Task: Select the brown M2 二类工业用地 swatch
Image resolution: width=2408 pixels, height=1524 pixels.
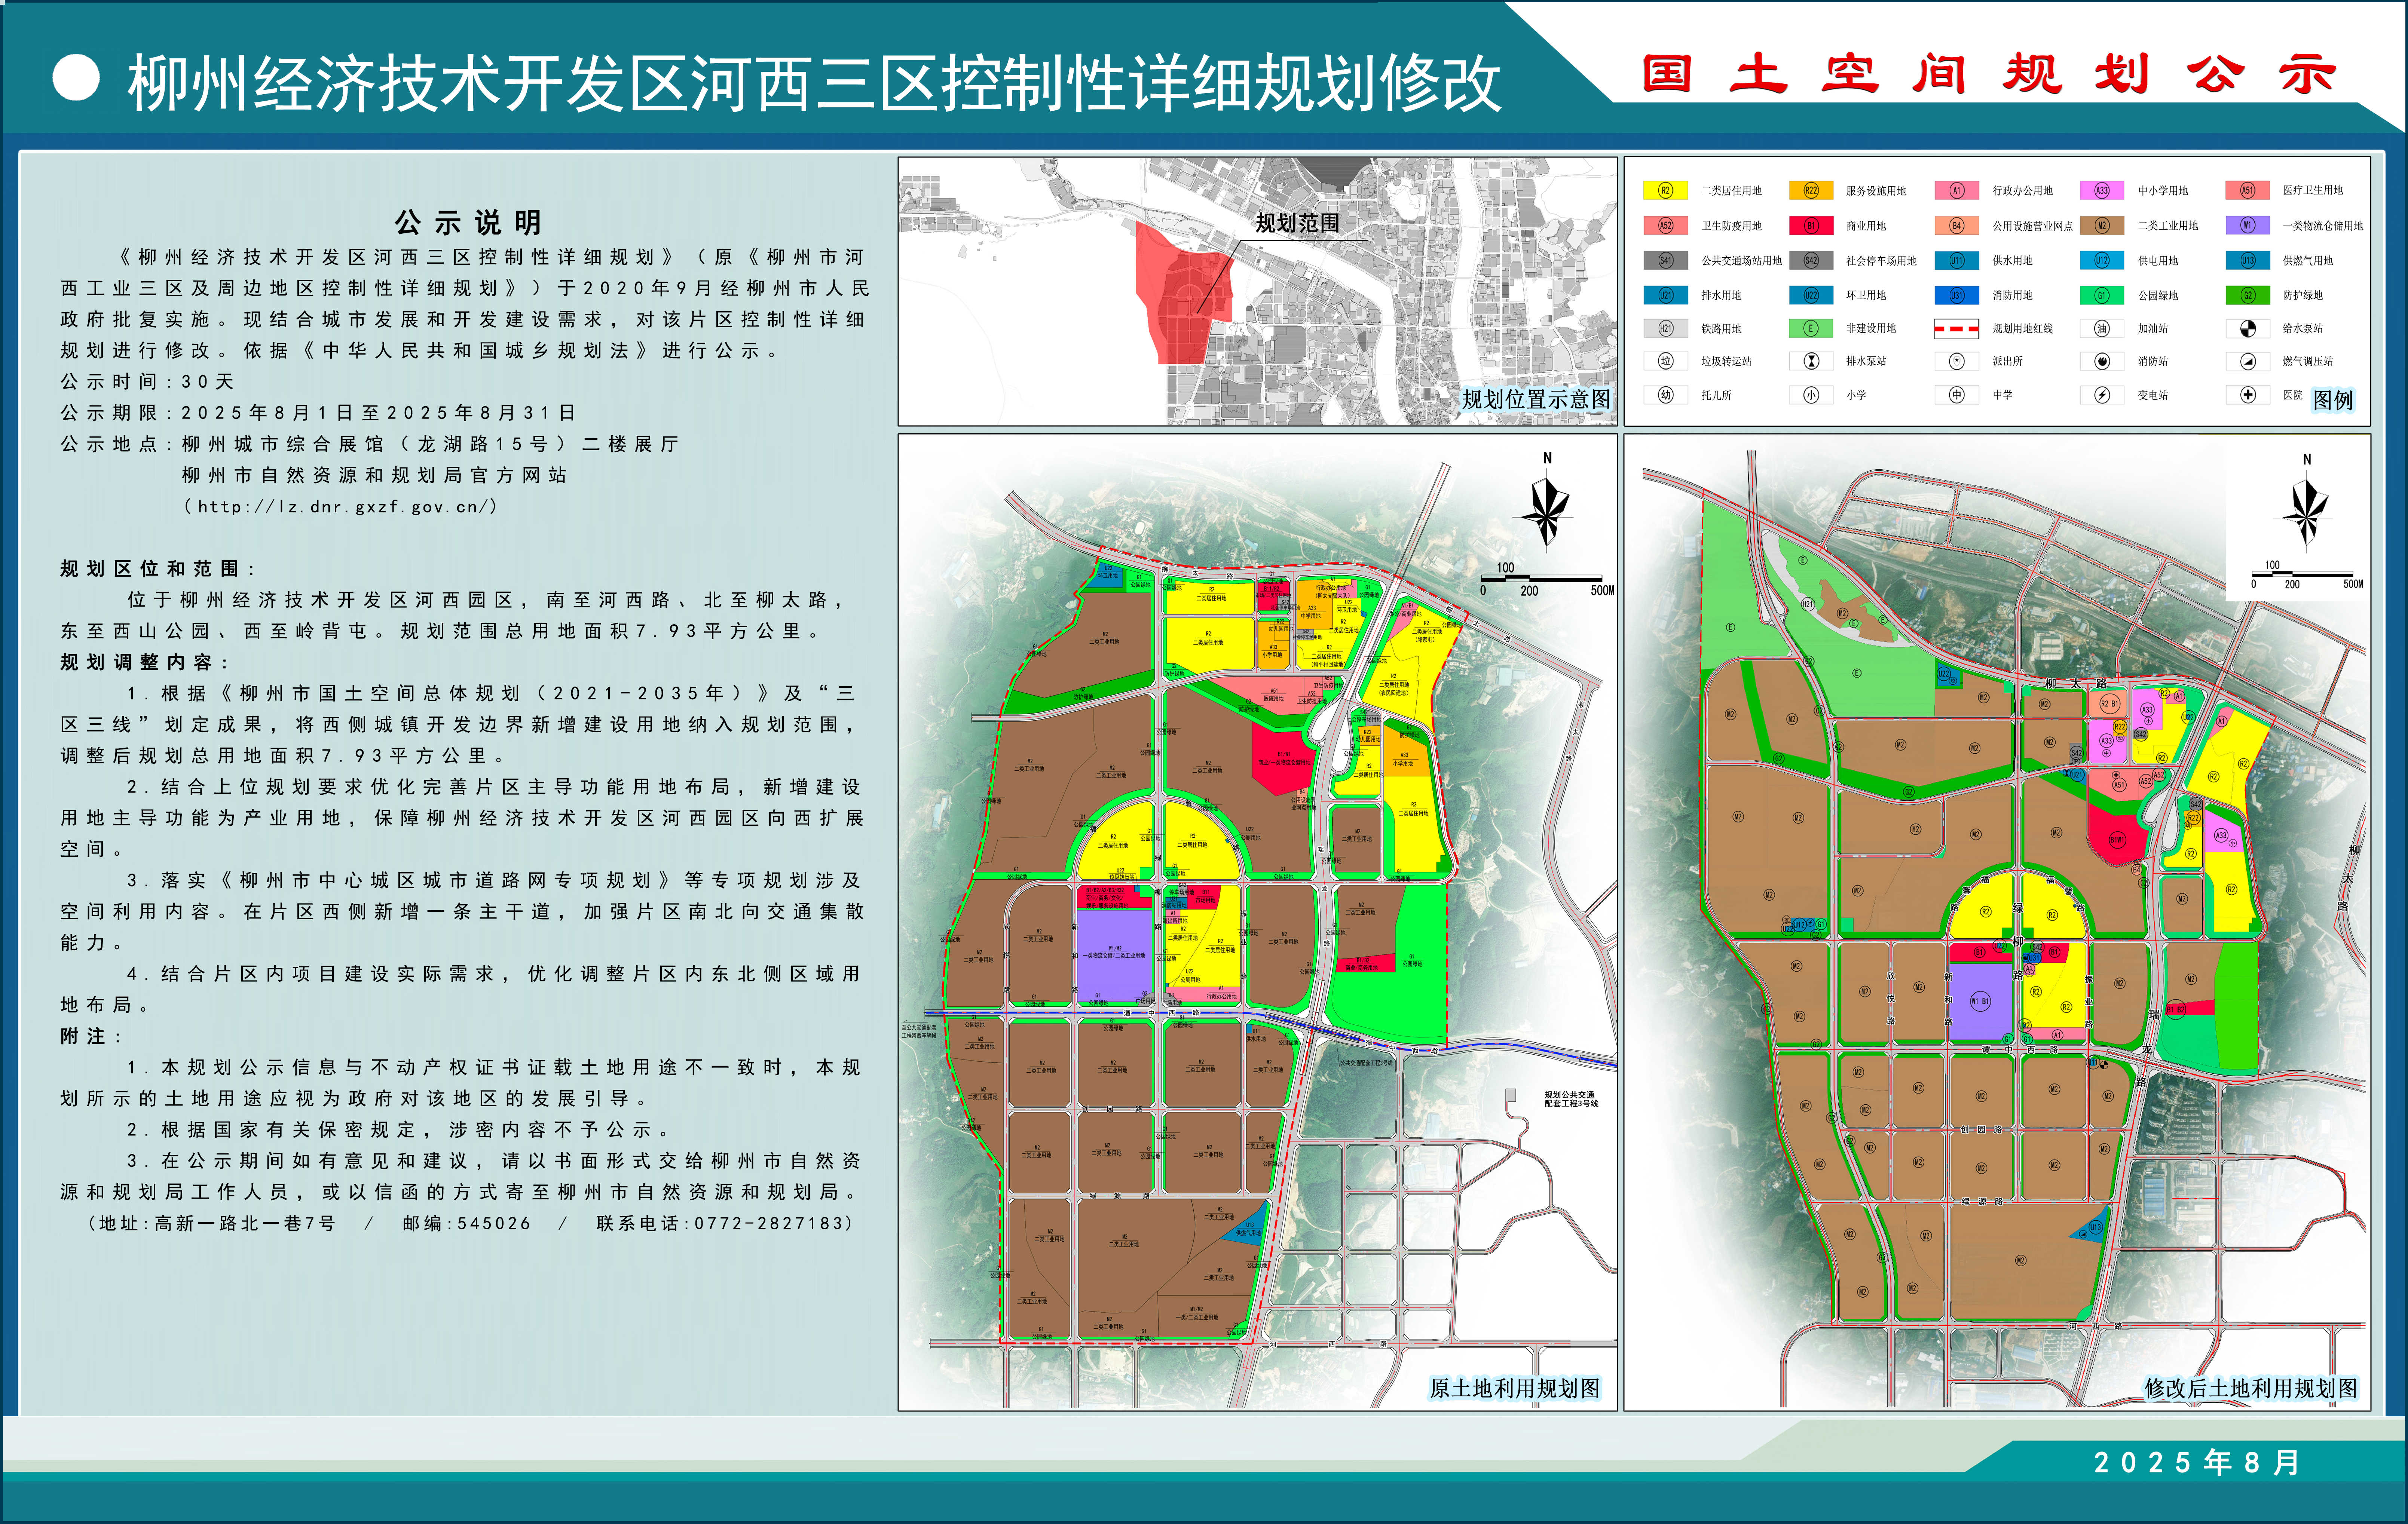Action: click(x=2102, y=226)
